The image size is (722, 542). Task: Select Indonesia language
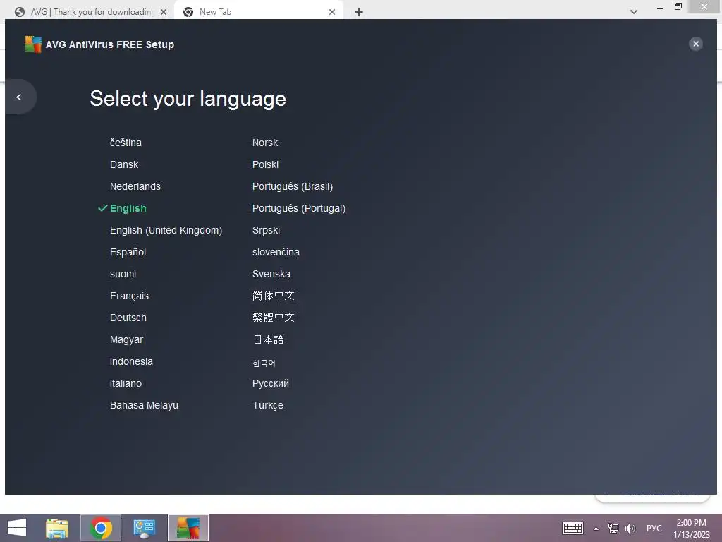(131, 361)
